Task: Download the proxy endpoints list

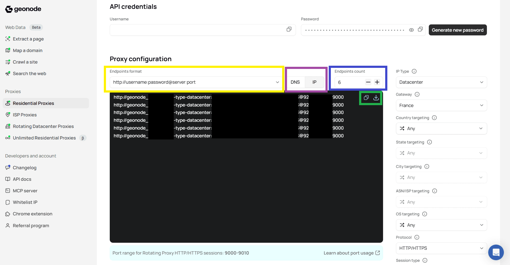Action: coord(376,98)
